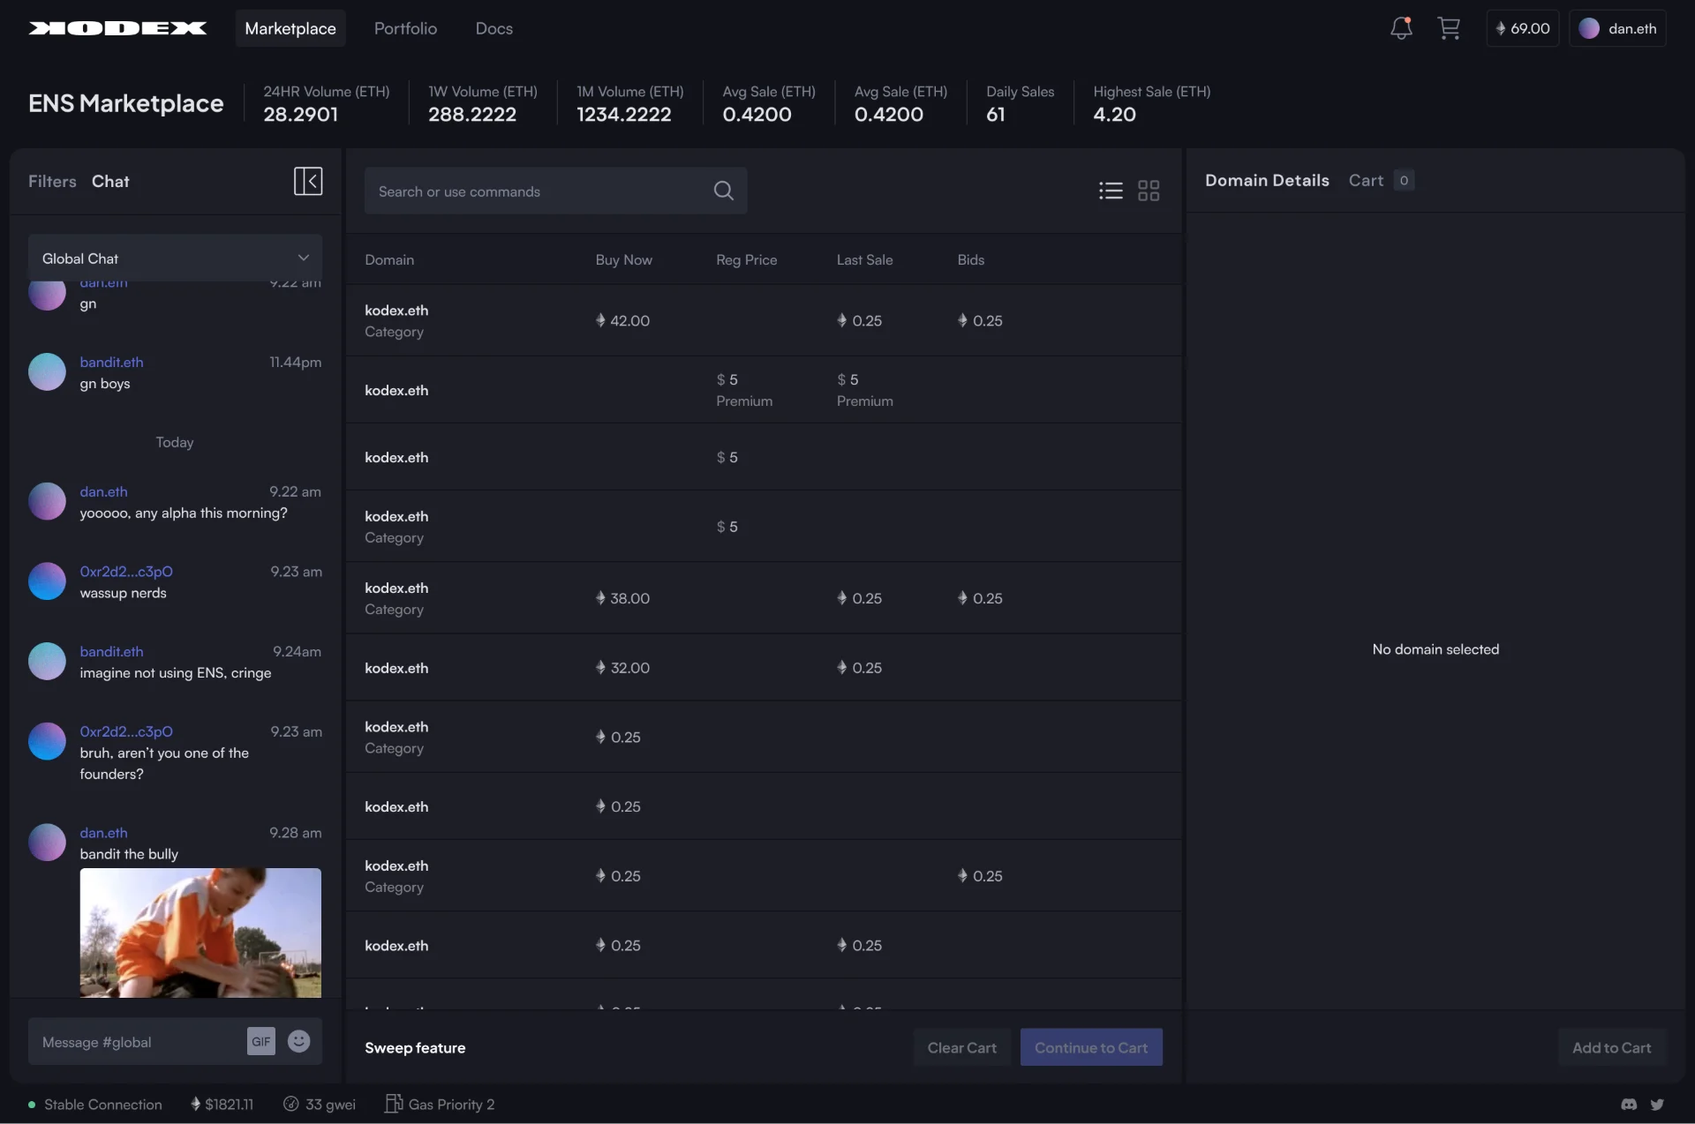Click the gwei gauge icon
This screenshot has width=1695, height=1124.
pyautogui.click(x=291, y=1105)
